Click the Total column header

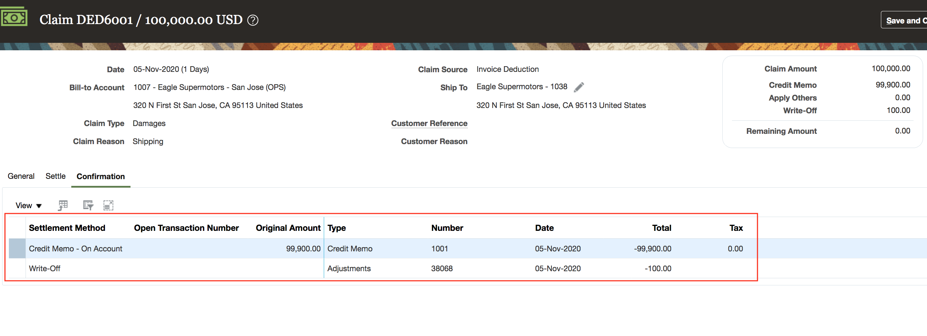click(x=661, y=228)
